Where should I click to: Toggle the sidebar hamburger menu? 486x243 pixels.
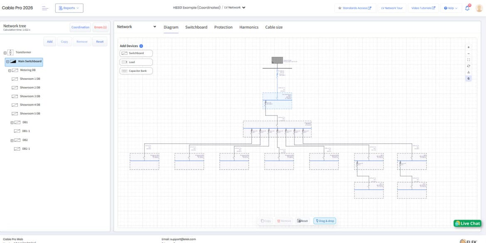click(45, 8)
